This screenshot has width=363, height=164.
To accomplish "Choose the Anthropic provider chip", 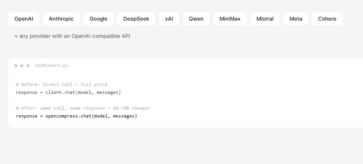I will click(x=61, y=19).
